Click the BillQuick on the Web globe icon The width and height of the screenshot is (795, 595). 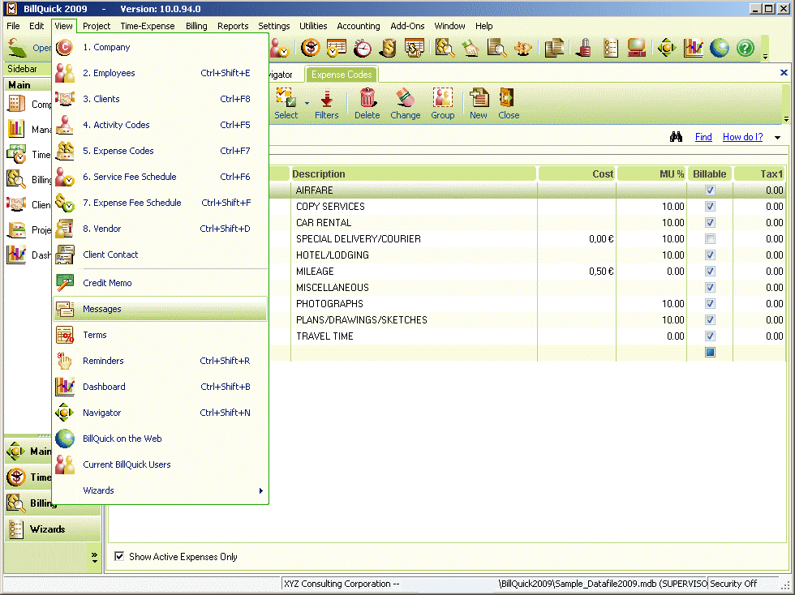65,439
